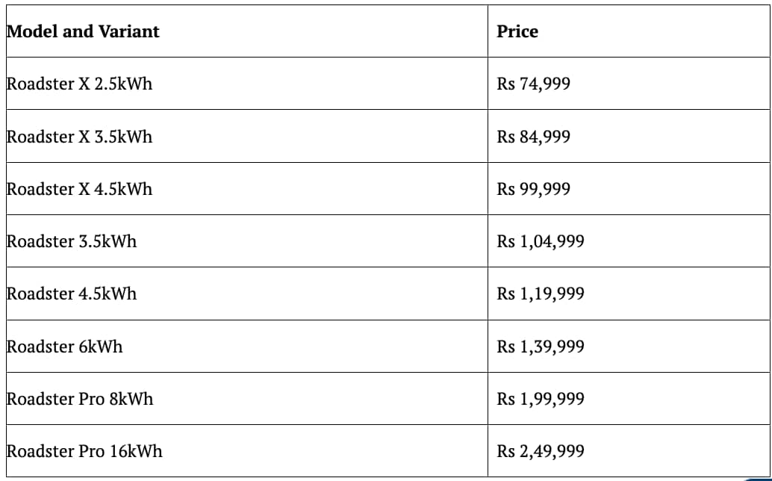Screen dimensions: 772x481
Task: Click the Rs 84,999 price
Action: pos(533,137)
